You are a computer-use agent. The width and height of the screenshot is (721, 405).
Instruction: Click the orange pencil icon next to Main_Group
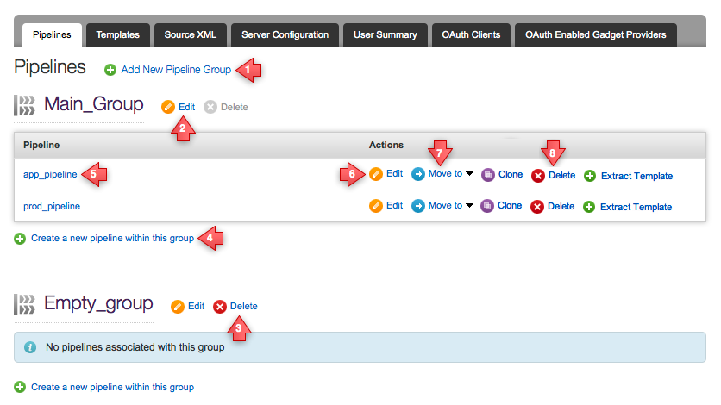pyautogui.click(x=168, y=107)
